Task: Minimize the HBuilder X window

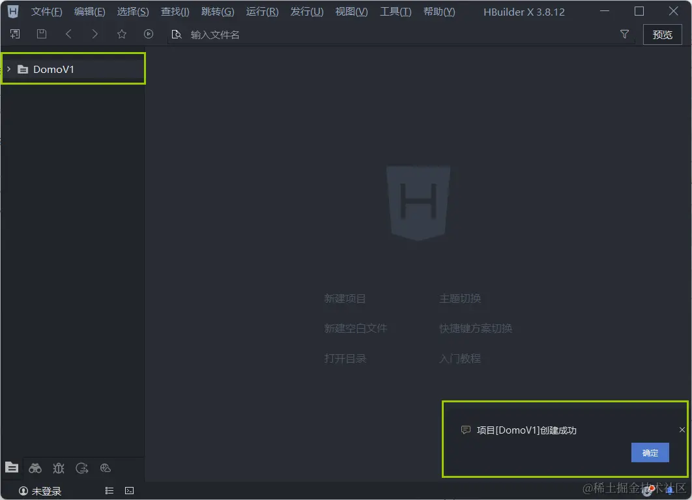Action: 605,12
